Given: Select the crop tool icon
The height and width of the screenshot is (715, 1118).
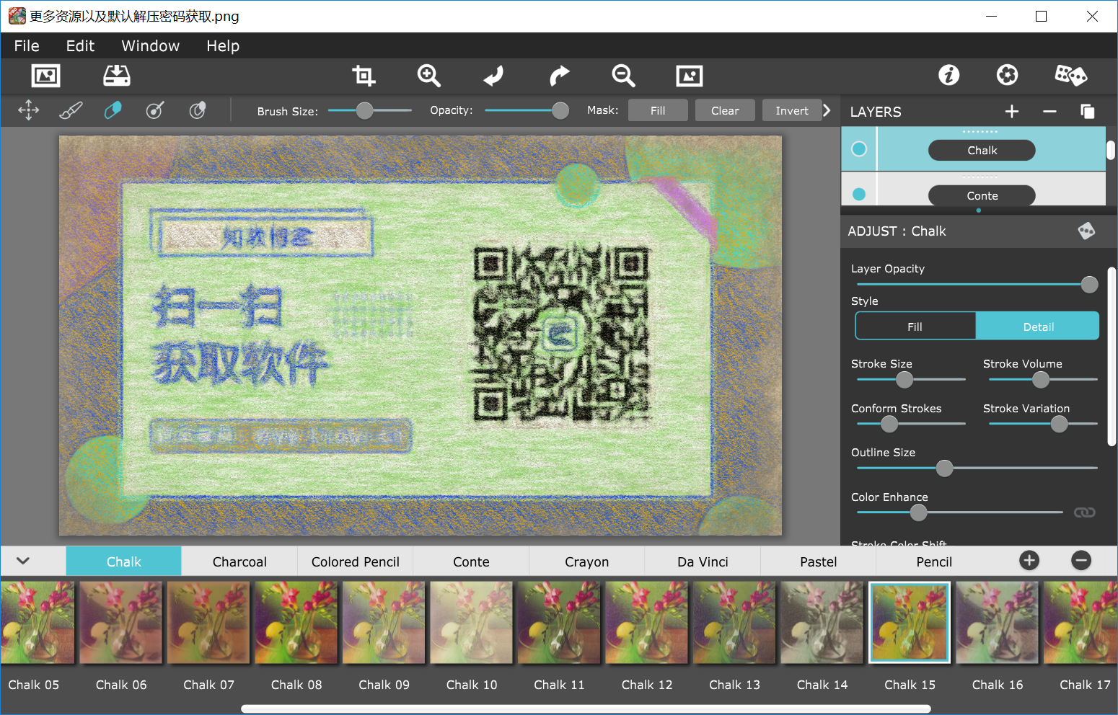Looking at the screenshot, I should (364, 76).
